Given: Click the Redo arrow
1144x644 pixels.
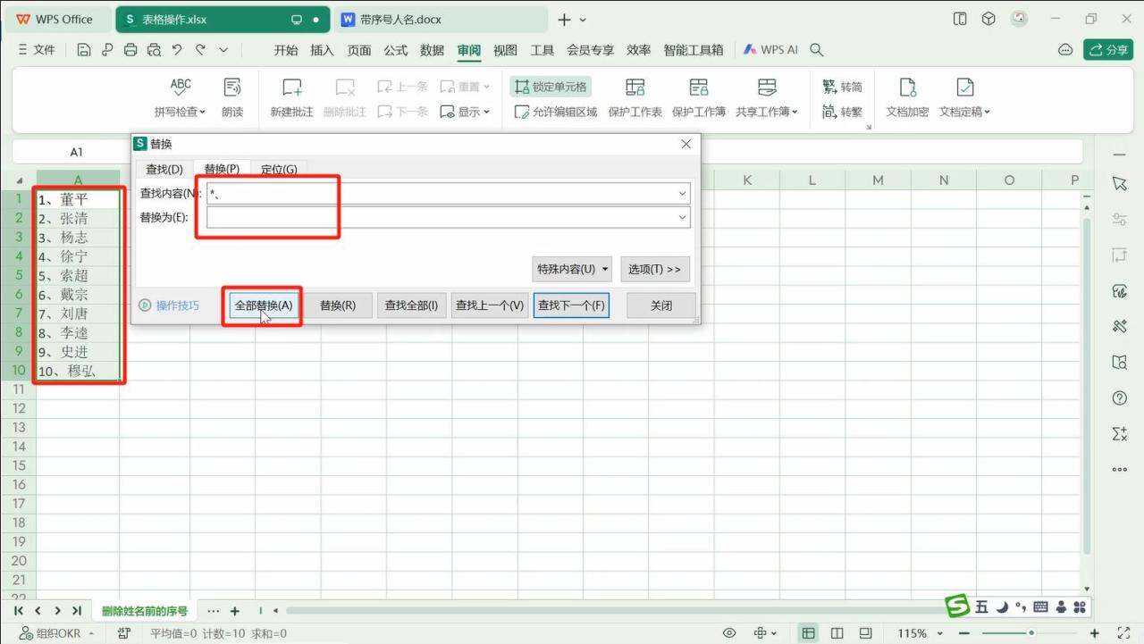Looking at the screenshot, I should coord(200,50).
